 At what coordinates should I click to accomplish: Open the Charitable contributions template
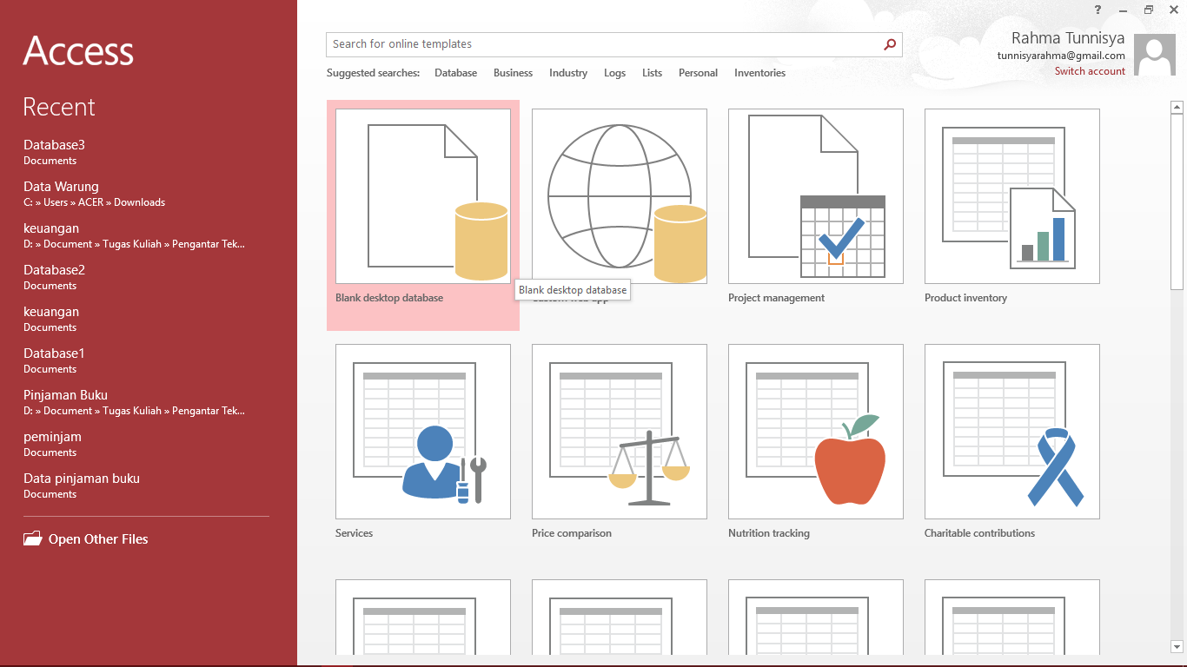coord(1012,432)
